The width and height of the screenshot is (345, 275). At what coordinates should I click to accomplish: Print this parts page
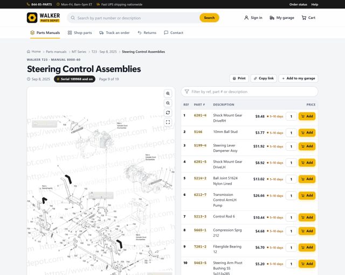(239, 79)
